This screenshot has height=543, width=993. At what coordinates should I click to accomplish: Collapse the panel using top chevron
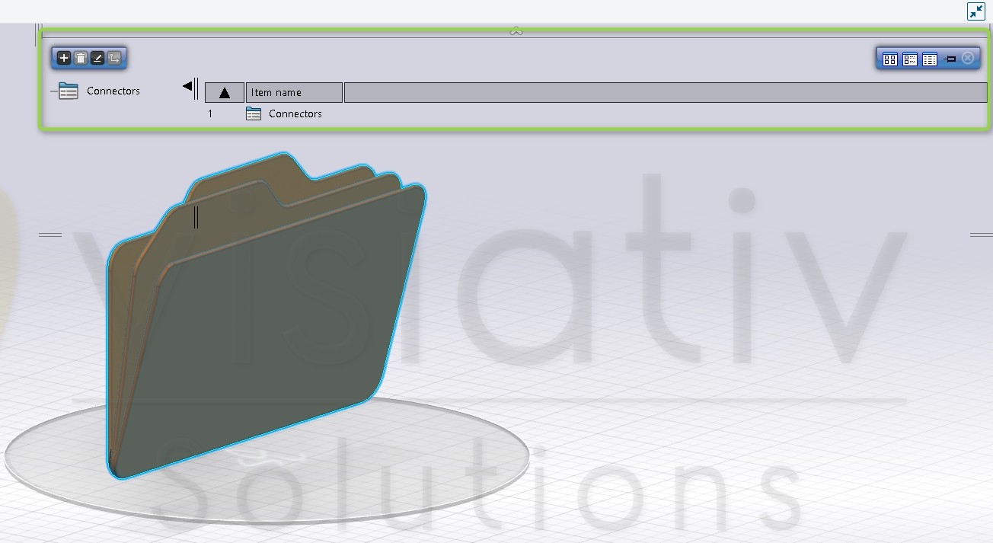click(516, 31)
